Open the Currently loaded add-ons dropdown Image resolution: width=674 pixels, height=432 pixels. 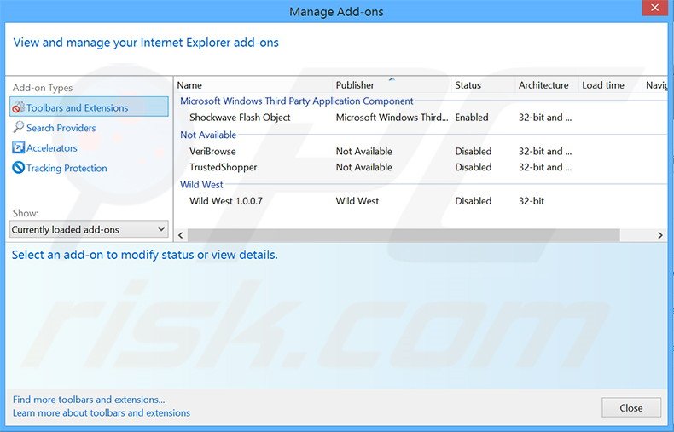[x=89, y=229]
